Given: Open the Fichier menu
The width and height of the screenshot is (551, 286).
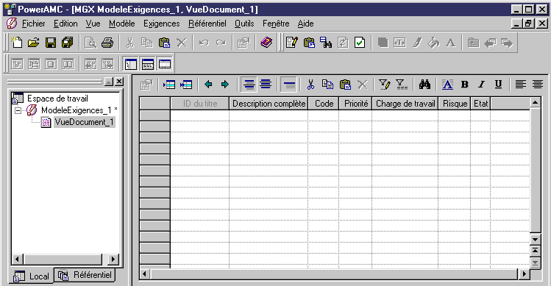Looking at the screenshot, I should click(33, 24).
